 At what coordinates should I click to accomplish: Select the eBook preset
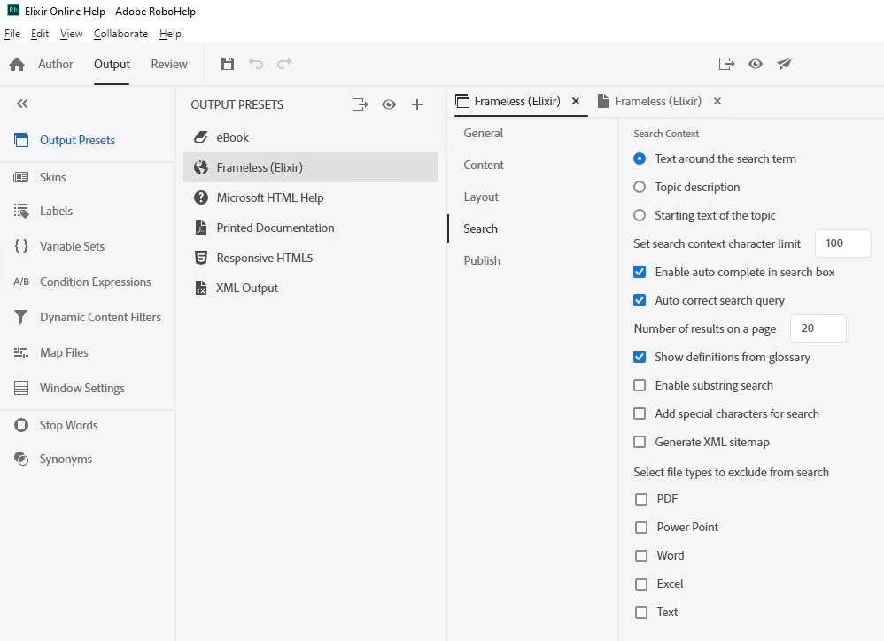(311, 137)
